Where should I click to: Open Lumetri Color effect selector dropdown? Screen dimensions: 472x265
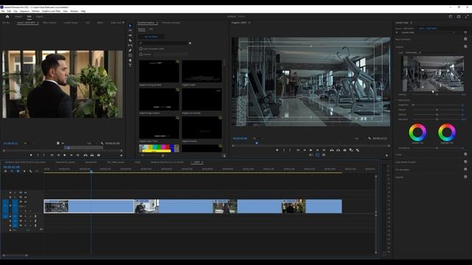(x=428, y=32)
